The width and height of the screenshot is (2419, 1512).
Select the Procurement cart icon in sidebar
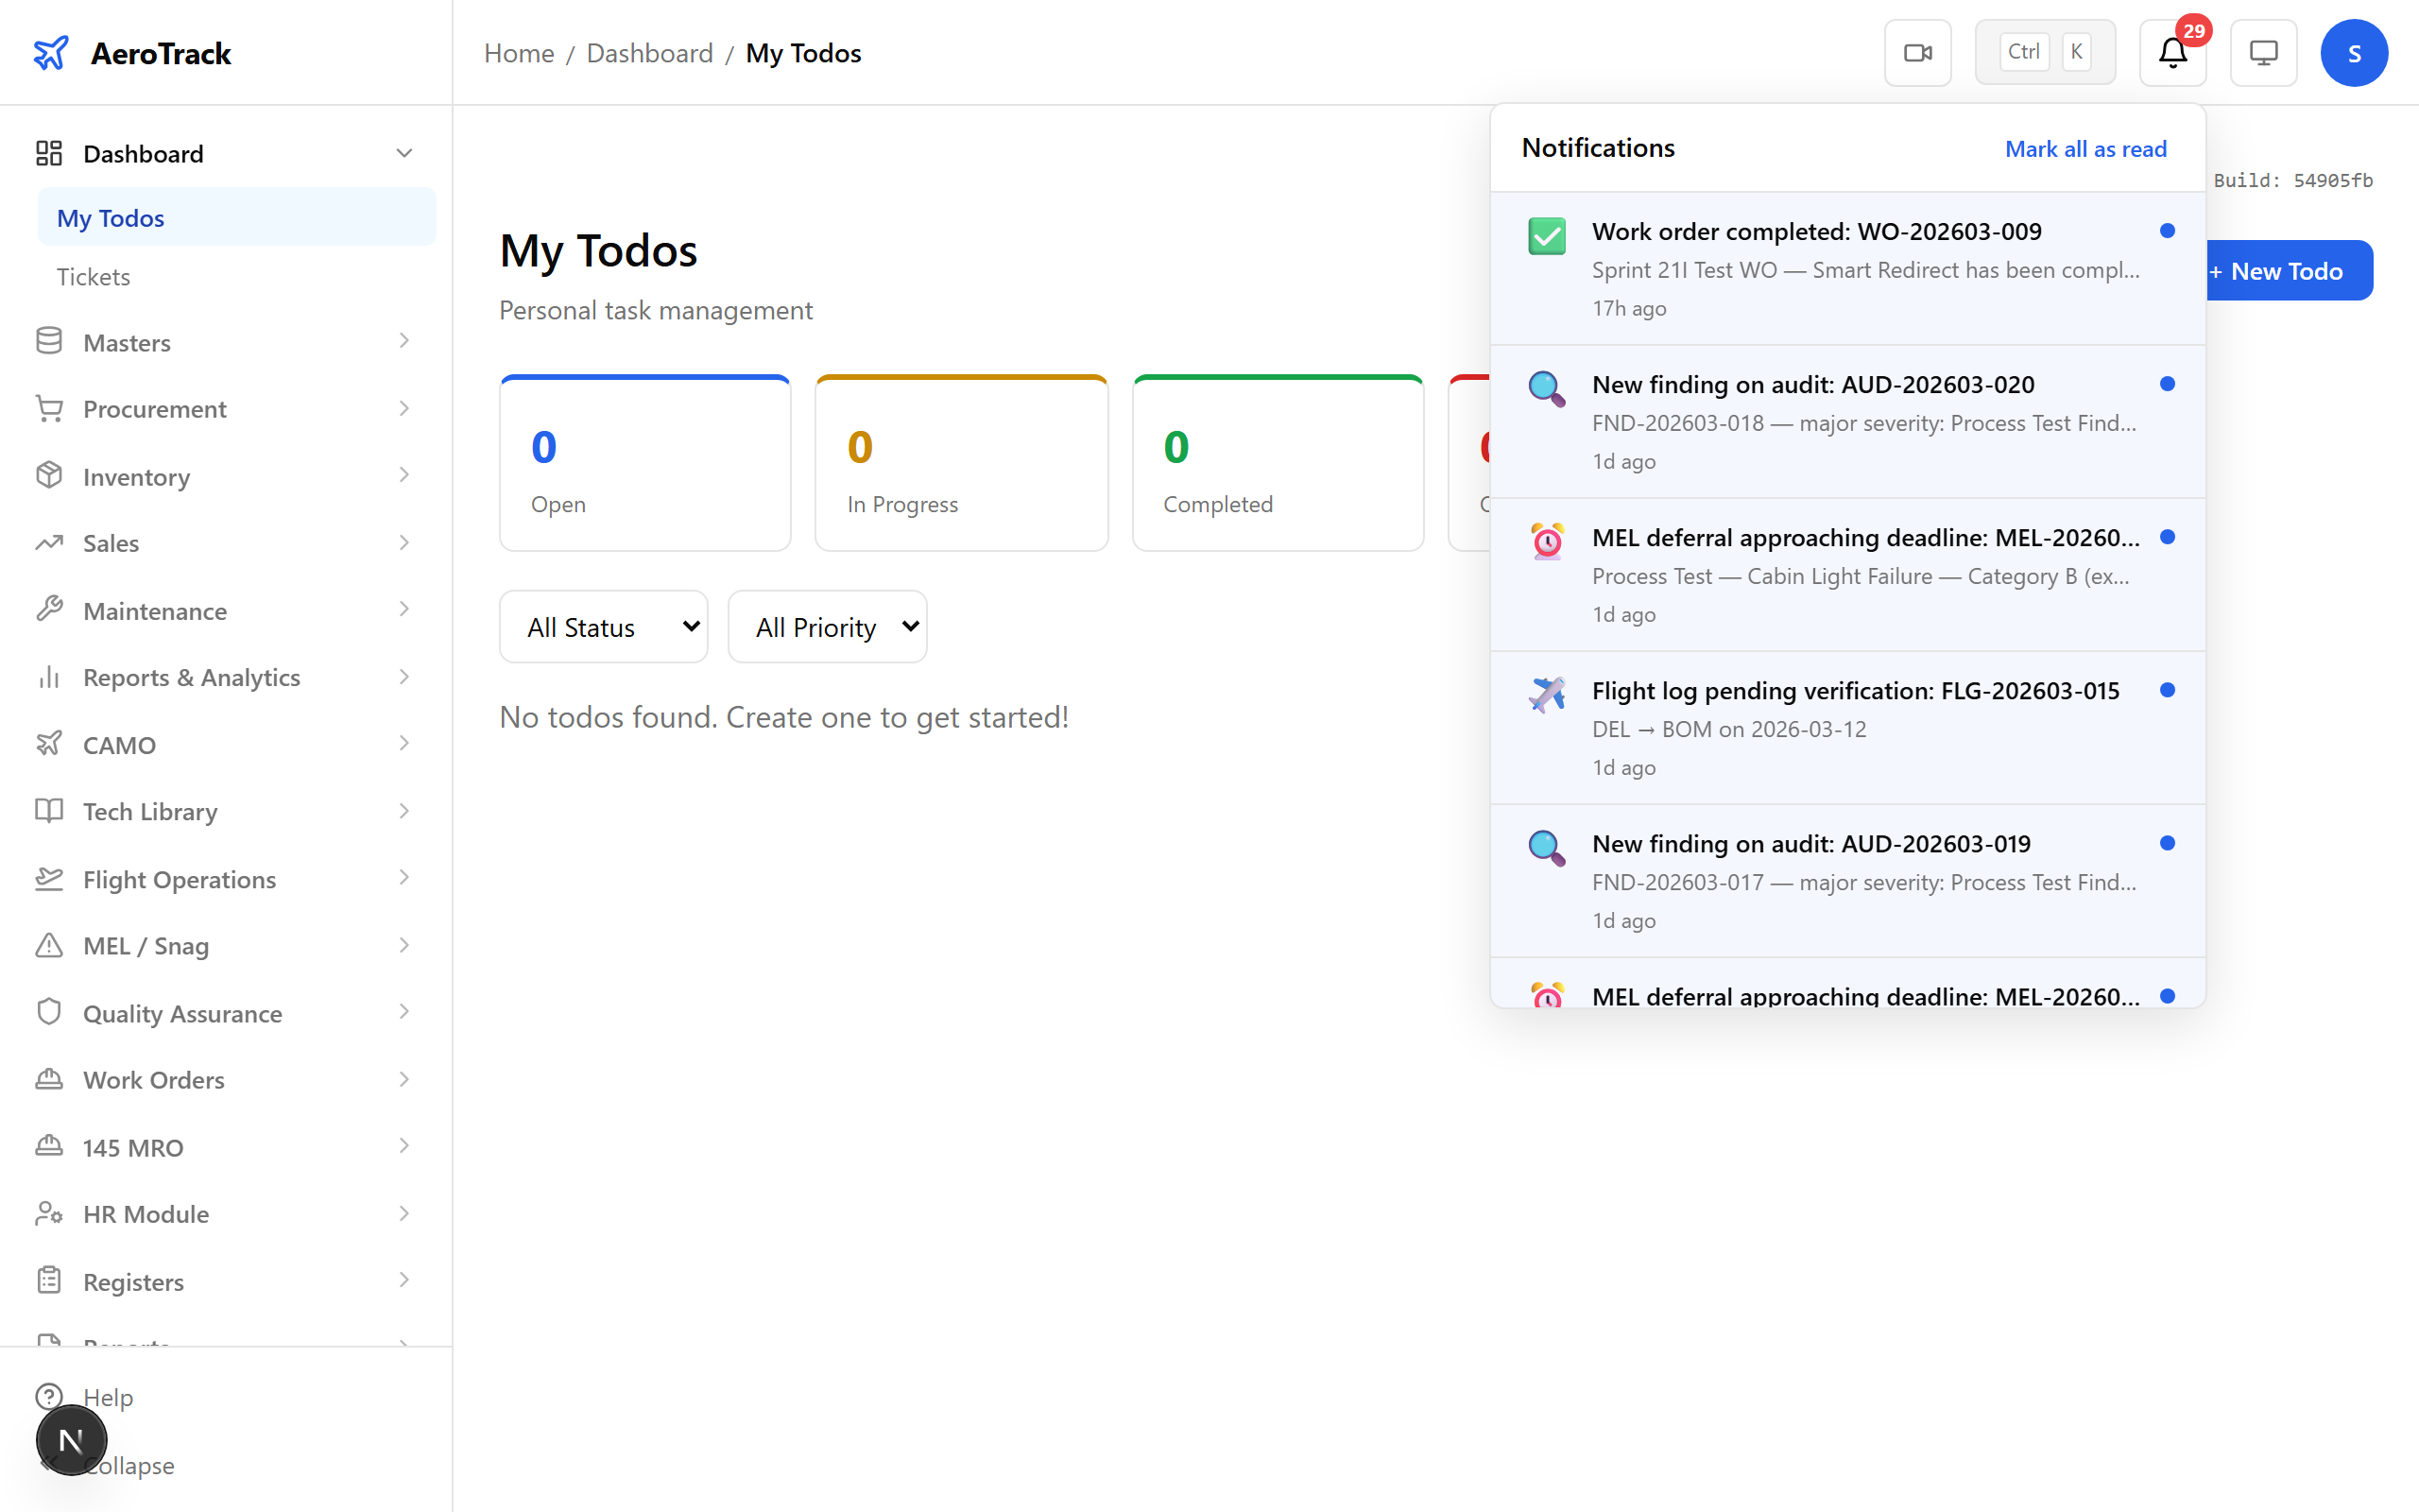pyautogui.click(x=49, y=408)
